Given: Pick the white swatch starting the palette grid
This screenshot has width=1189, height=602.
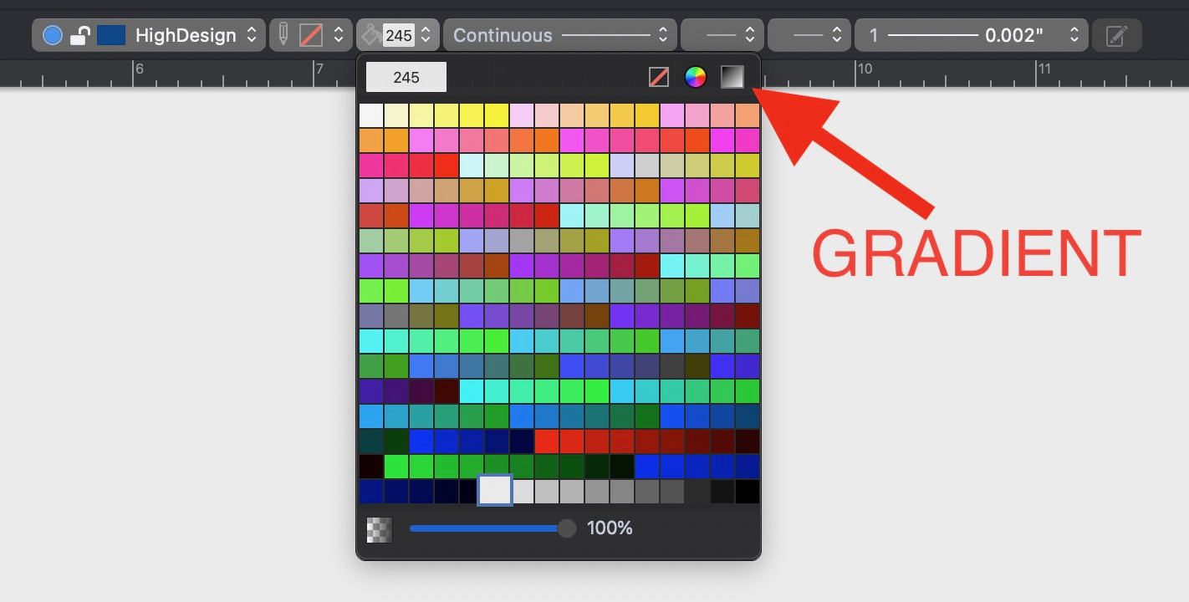Looking at the screenshot, I should pyautogui.click(x=371, y=115).
